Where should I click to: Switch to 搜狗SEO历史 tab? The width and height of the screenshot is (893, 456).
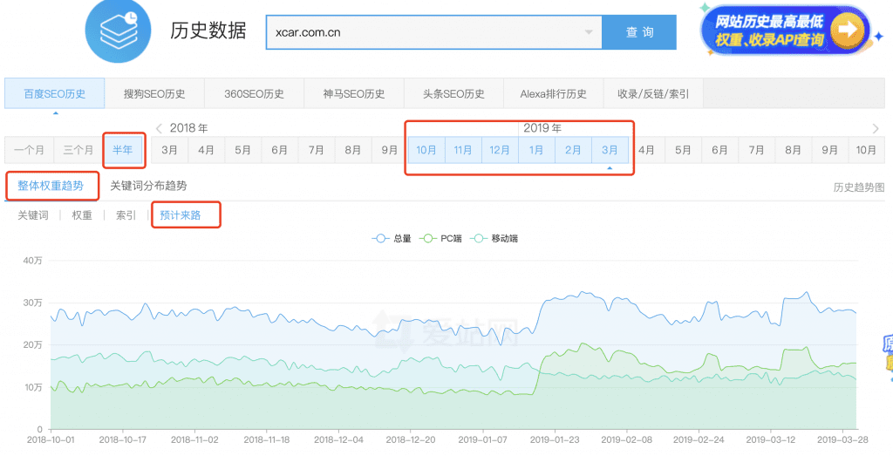pos(153,93)
